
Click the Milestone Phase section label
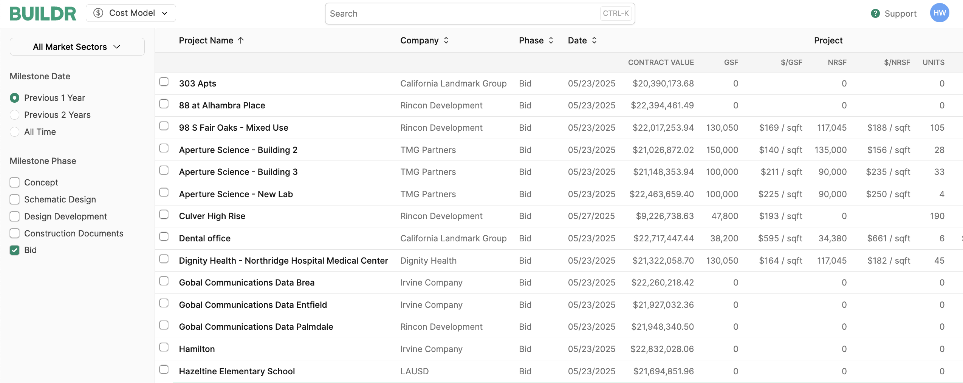click(43, 161)
